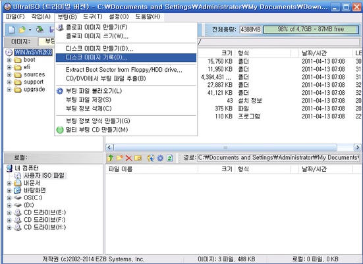Click the 15,750 KB size cell
The height and width of the screenshot is (264, 363).
point(219,61)
